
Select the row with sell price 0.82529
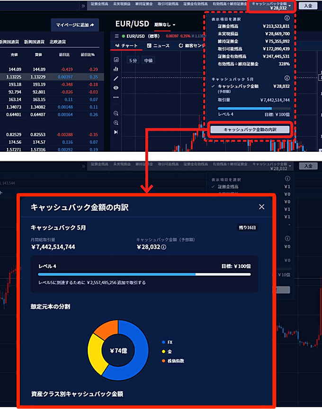tap(52, 135)
